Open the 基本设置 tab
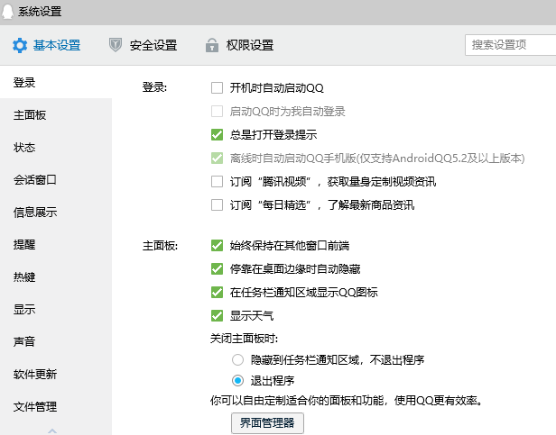Screen dimensions: 556x435 click(x=46, y=45)
